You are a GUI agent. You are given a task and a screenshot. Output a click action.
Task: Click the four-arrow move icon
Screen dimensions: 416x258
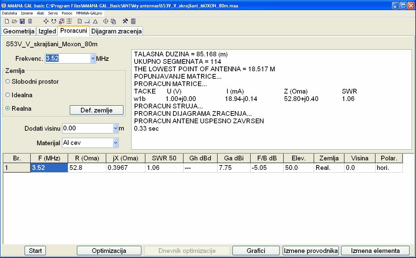(x=46, y=21)
